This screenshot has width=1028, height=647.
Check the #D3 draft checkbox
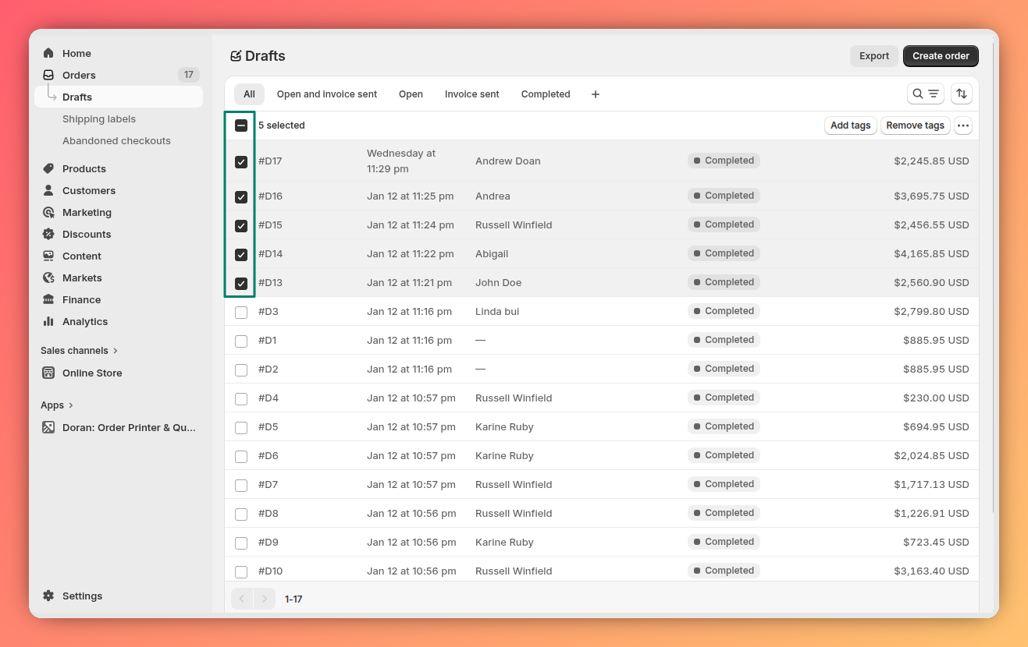click(x=241, y=313)
